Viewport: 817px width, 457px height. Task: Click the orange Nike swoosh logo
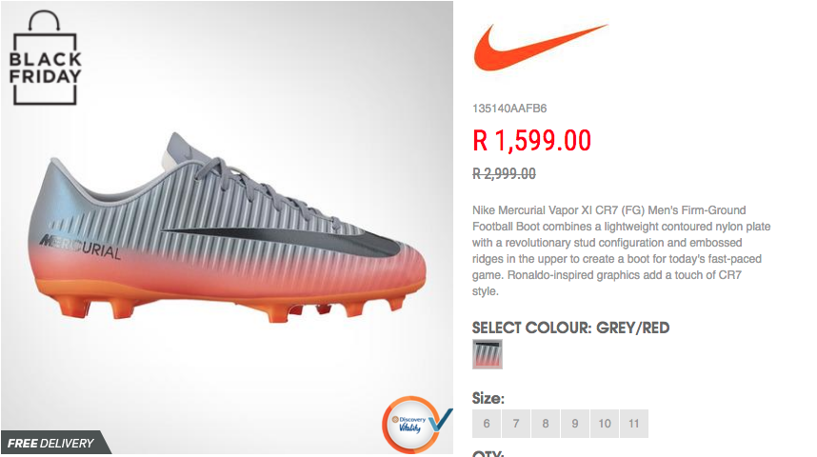pos(541,47)
